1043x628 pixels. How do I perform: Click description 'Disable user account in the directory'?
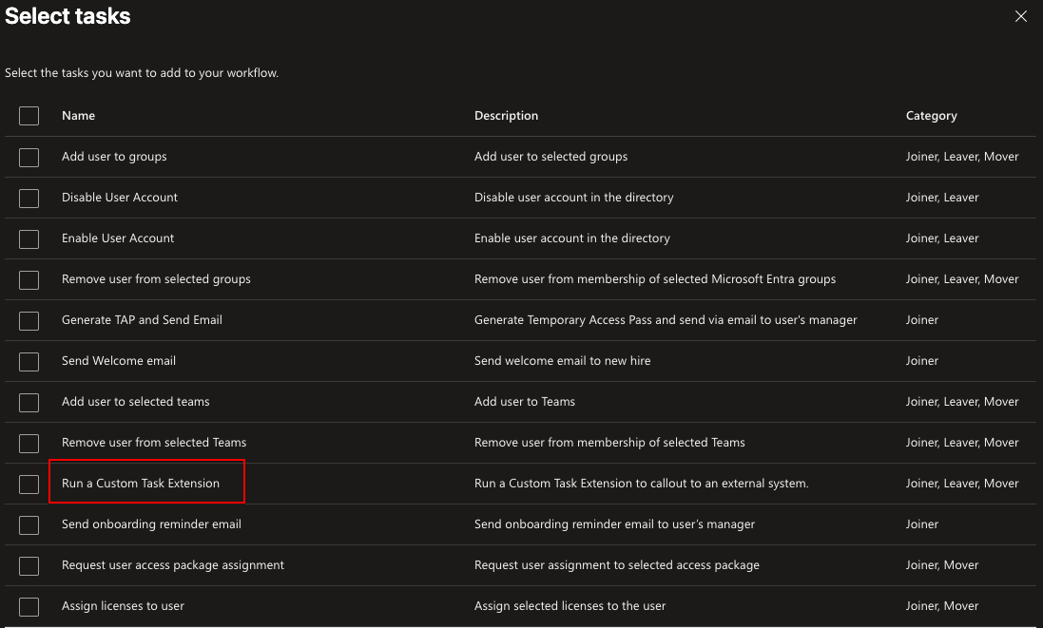[574, 198]
